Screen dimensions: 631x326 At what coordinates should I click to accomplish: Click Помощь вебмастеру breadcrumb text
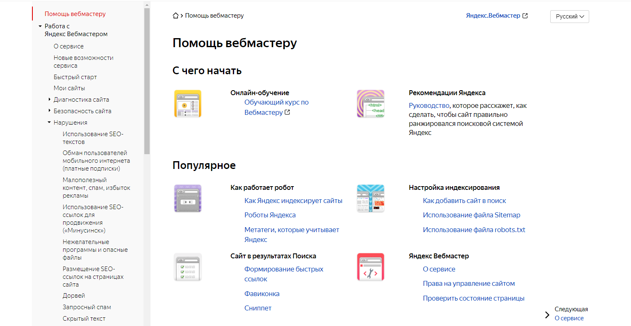pos(214,16)
